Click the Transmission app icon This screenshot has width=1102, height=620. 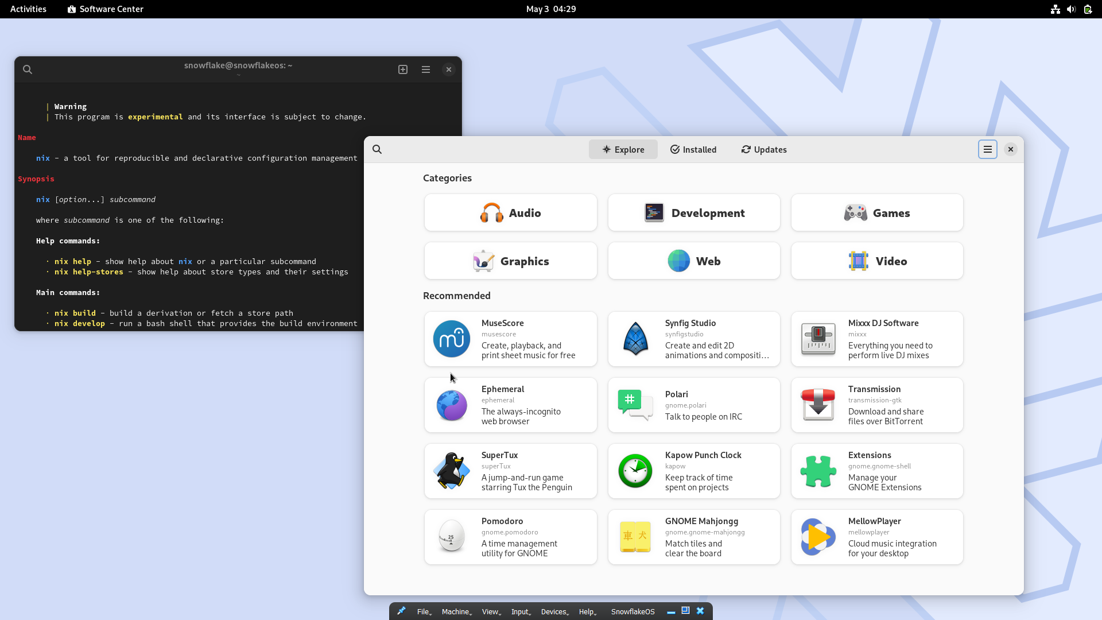818,405
